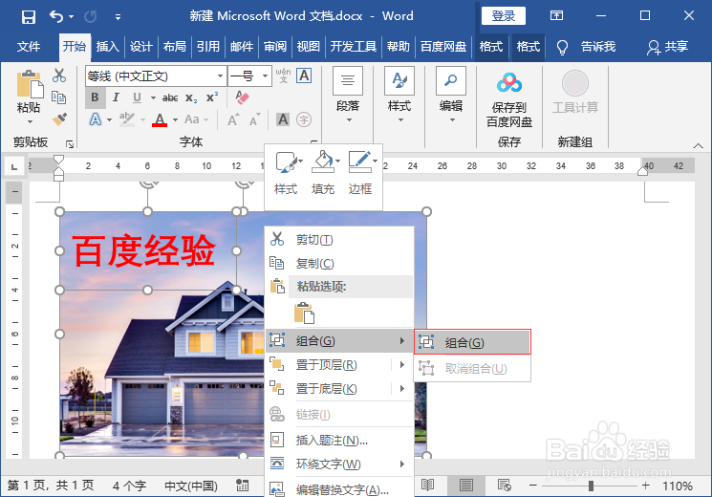Click the Text Effects A icon

click(x=96, y=119)
